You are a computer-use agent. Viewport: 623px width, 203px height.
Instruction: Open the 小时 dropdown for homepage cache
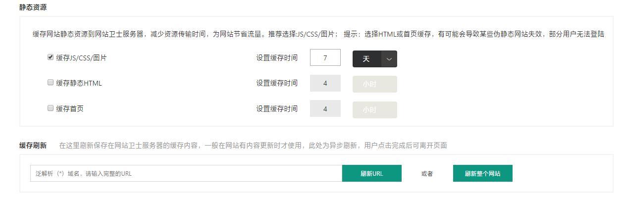click(x=375, y=110)
